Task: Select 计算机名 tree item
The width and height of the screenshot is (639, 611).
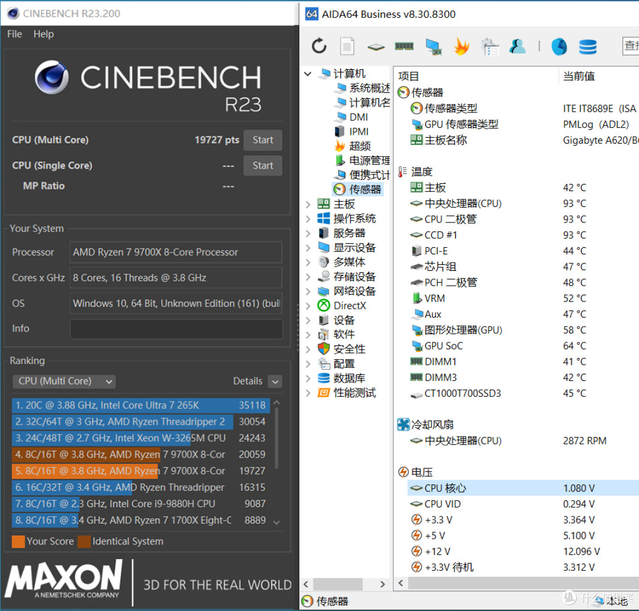Action: [x=362, y=103]
